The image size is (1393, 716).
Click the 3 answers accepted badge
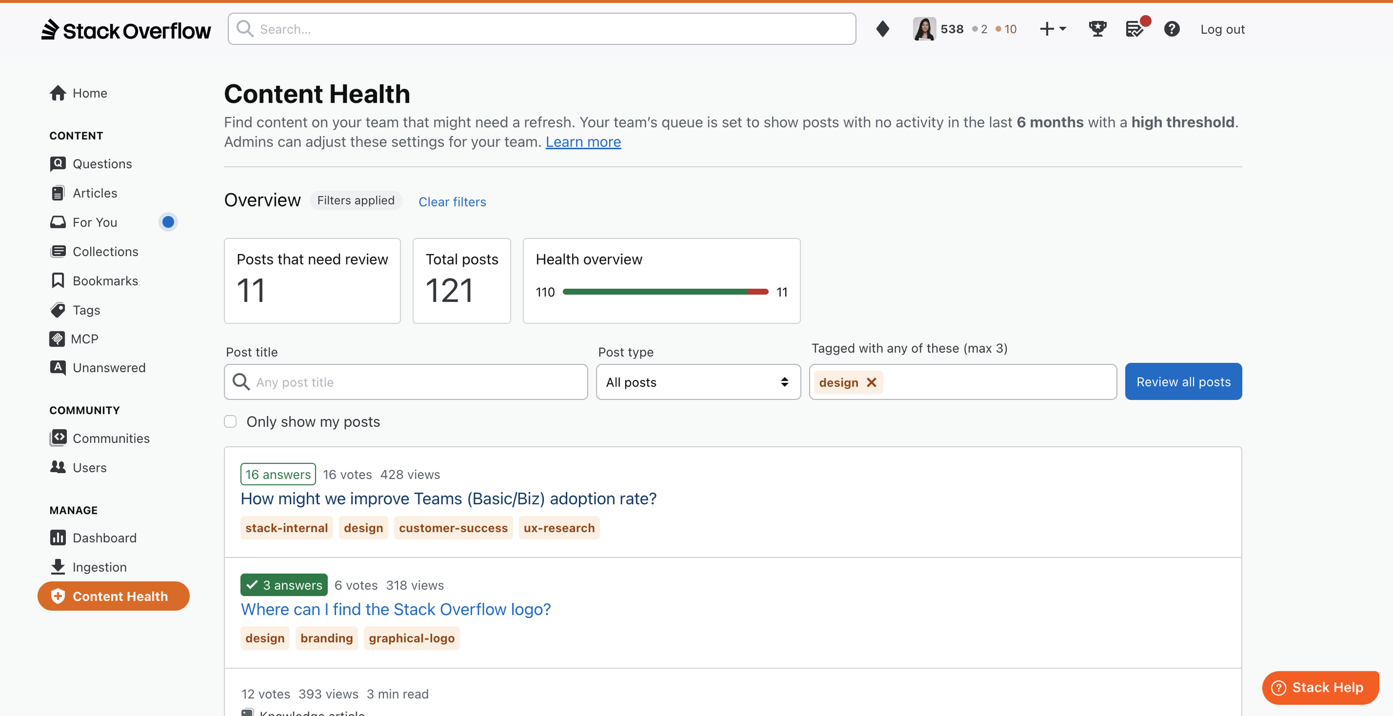click(284, 585)
